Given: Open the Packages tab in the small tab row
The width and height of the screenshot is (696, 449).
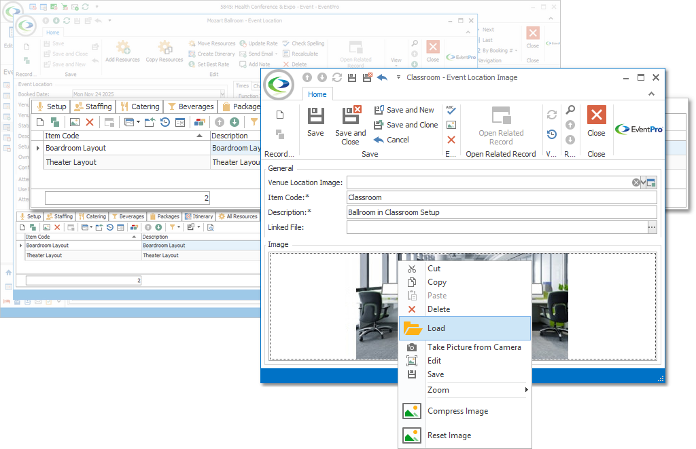Looking at the screenshot, I should 164,216.
